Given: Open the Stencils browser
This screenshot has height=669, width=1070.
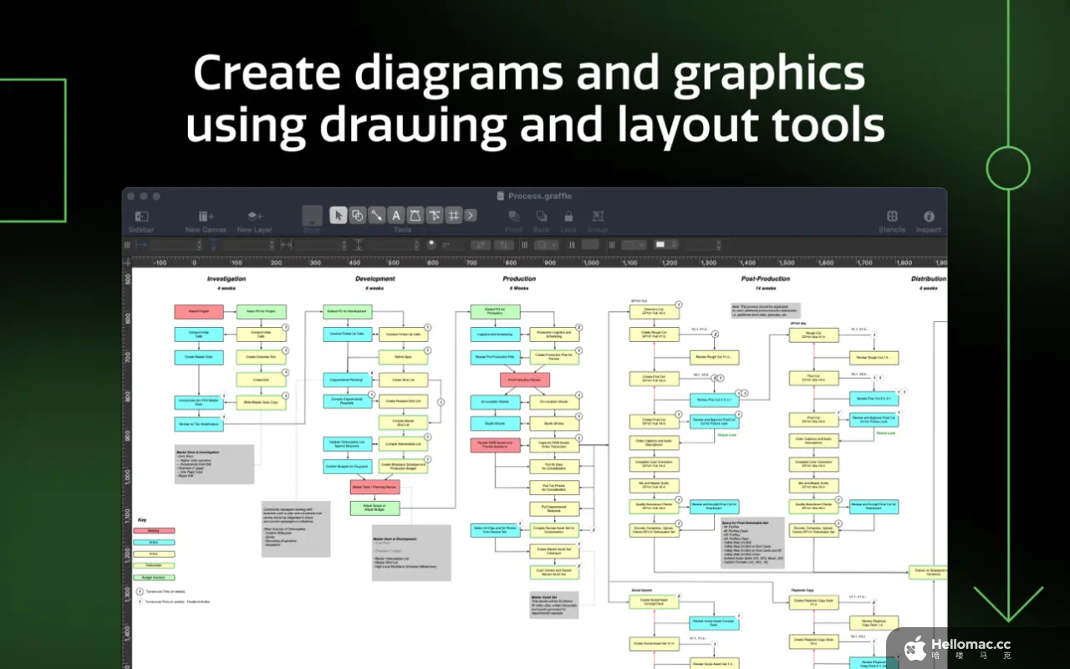Looking at the screenshot, I should pos(892,217).
